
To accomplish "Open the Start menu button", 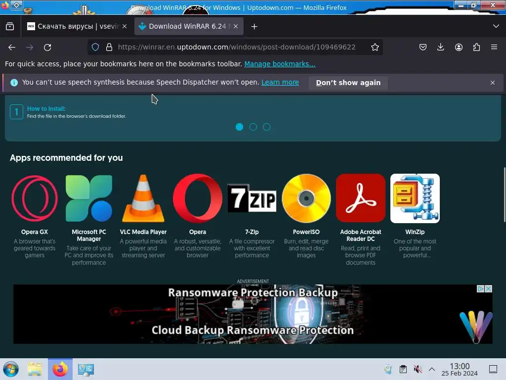I will pyautogui.click(x=11, y=369).
